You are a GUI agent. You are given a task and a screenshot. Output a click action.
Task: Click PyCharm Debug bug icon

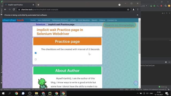(x=154, y=6)
